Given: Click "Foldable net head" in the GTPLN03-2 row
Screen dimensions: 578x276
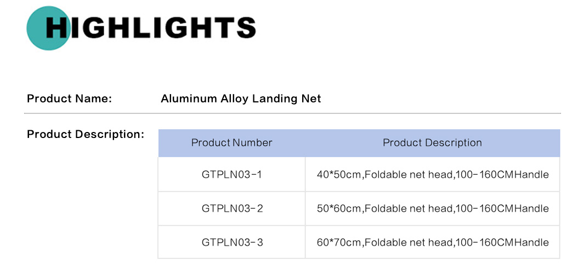Looking at the screenshot, I should coord(408,209).
